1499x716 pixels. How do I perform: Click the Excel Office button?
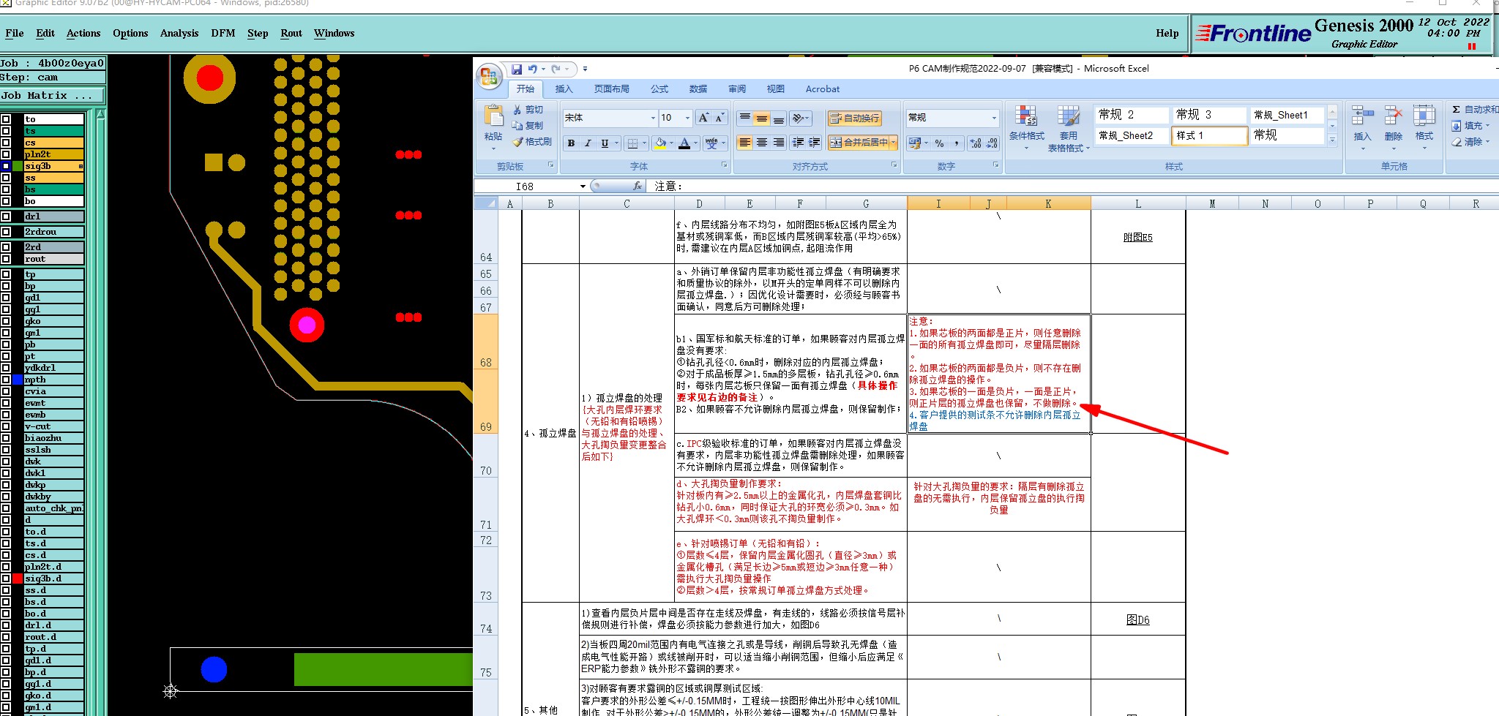489,76
